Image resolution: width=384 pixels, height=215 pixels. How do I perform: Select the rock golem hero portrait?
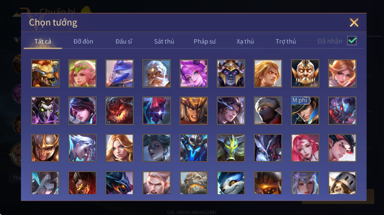[194, 183]
